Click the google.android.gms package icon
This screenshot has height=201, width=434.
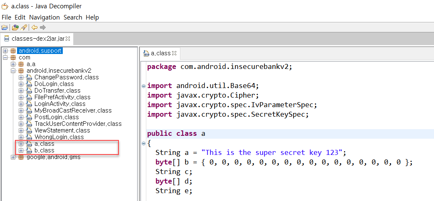point(21,157)
